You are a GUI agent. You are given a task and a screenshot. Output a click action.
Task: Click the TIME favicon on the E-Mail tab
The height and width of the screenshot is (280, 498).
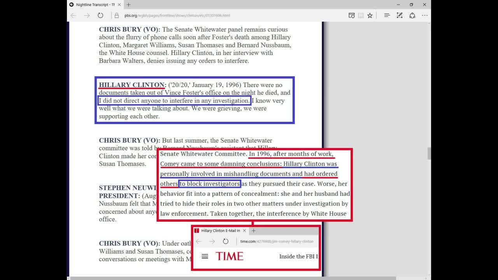(197, 231)
